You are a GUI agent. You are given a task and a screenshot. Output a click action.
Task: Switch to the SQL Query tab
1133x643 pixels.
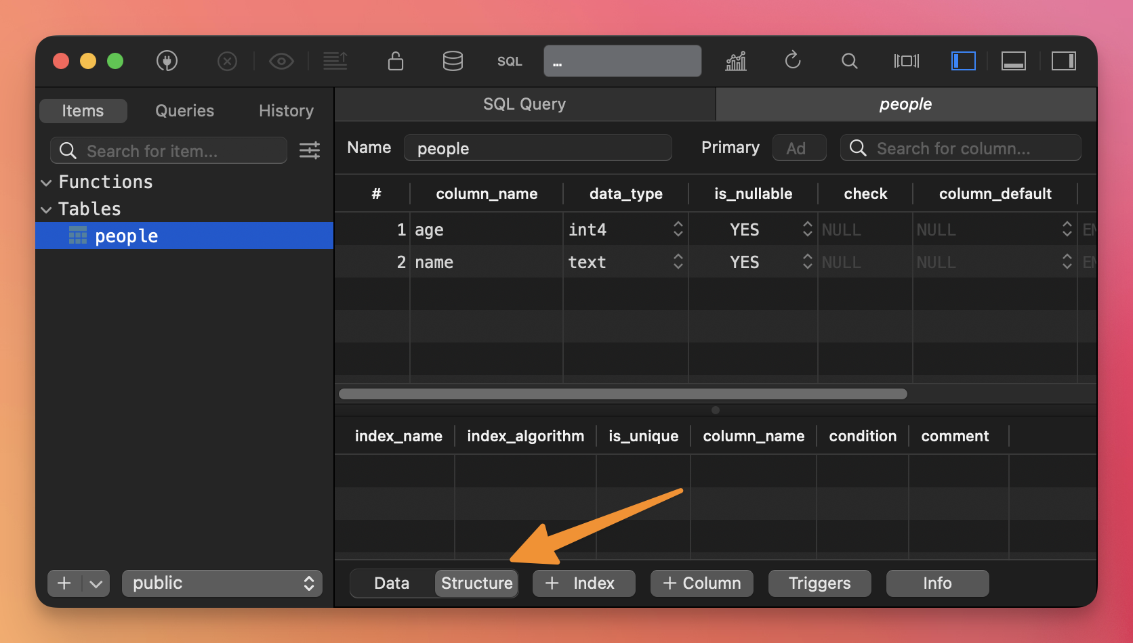coord(524,104)
